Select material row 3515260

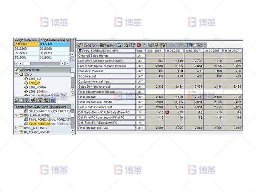[x=26, y=48]
